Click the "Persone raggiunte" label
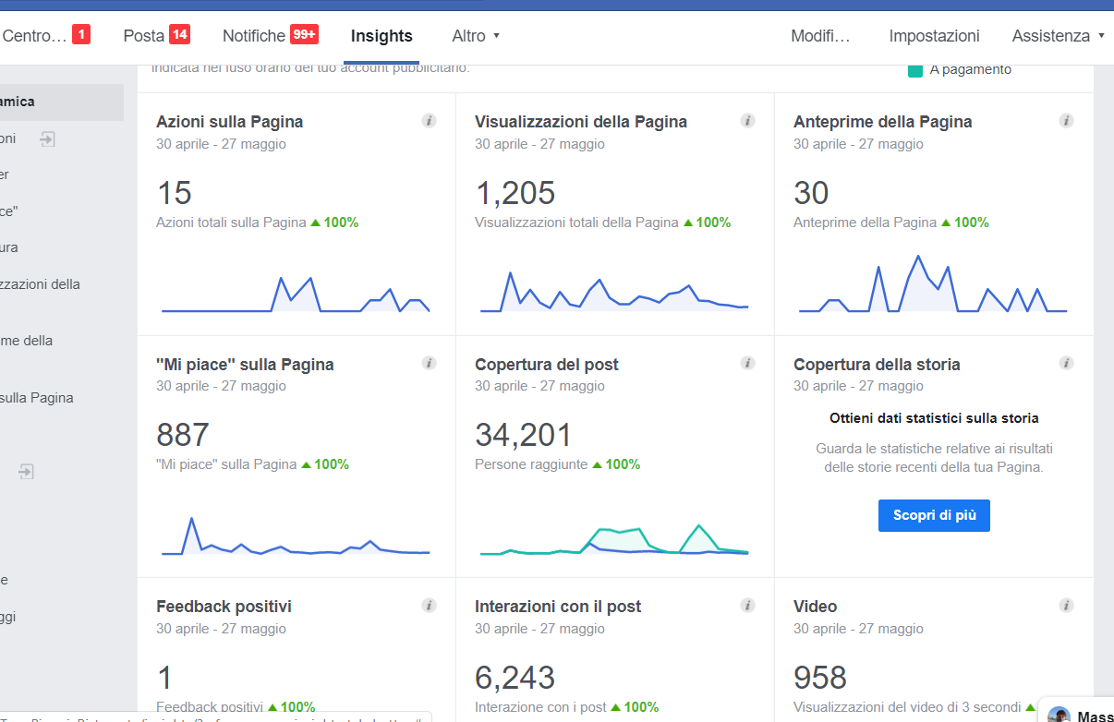This screenshot has height=722, width=1114. click(531, 464)
